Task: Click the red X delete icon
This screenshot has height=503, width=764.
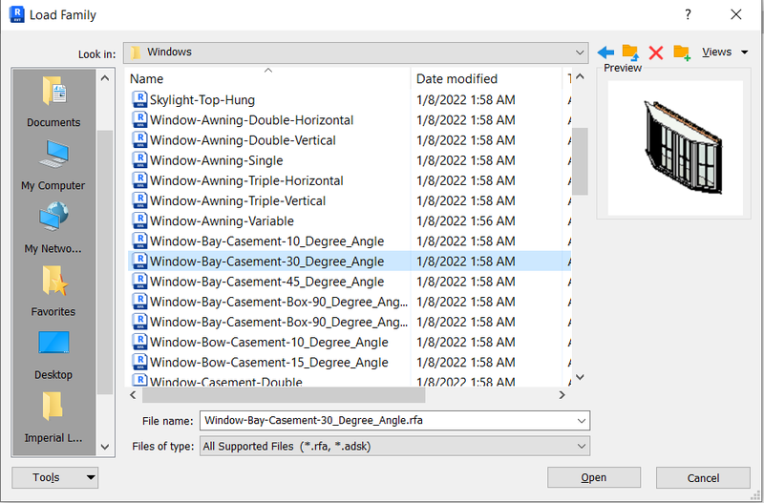Action: (x=656, y=52)
